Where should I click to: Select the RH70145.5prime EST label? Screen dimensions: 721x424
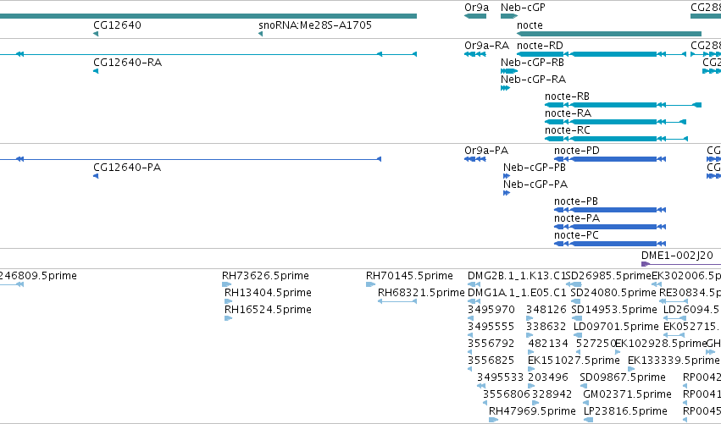pos(409,276)
